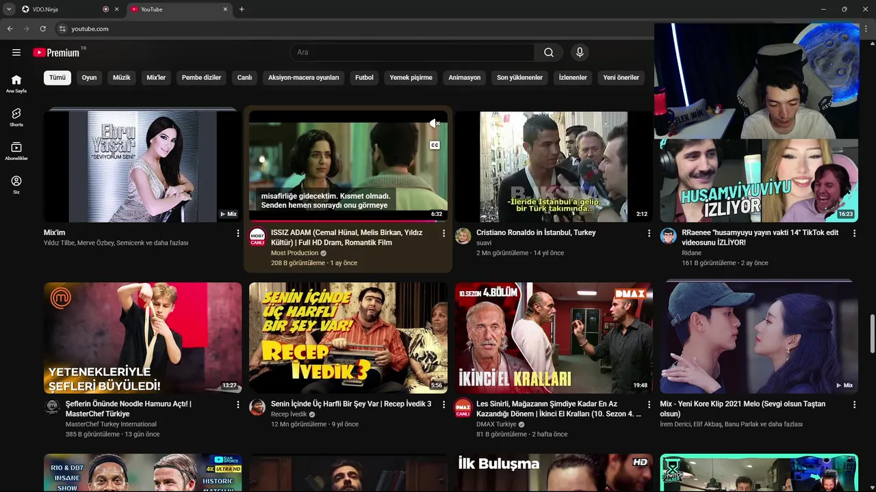Go to Ana Sayfa in the sidebar
Viewport: 876px width, 492px height.
click(x=16, y=83)
